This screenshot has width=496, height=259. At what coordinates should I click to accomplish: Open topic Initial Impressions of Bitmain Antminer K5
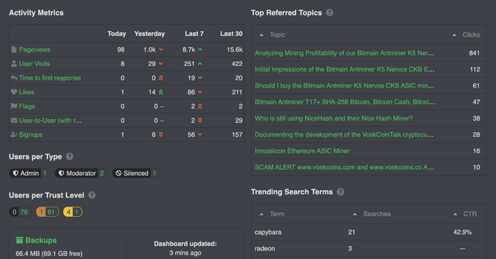pos(344,70)
